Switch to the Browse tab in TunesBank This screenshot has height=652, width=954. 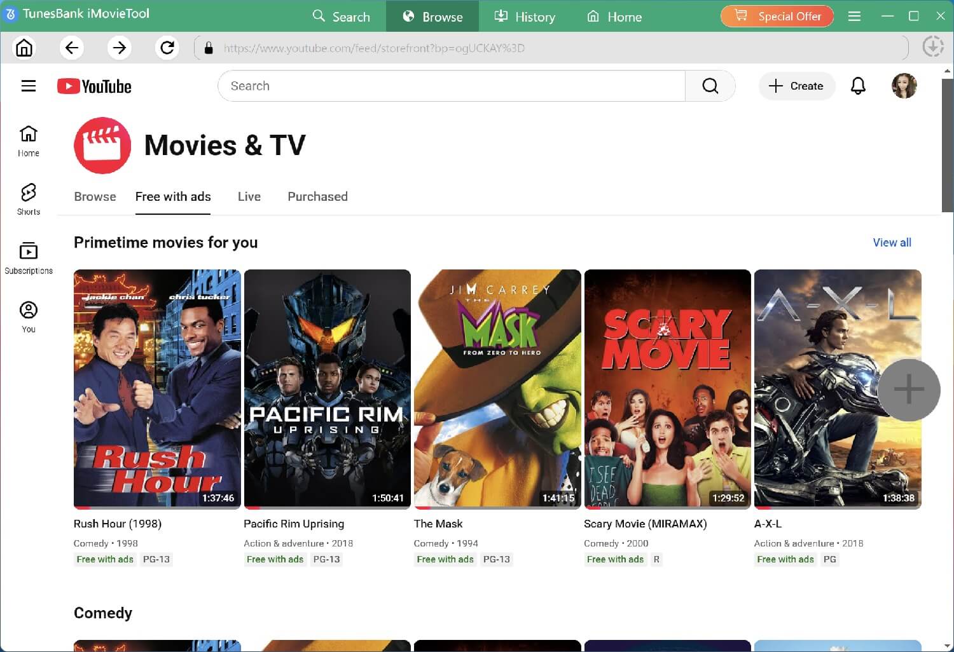tap(432, 16)
